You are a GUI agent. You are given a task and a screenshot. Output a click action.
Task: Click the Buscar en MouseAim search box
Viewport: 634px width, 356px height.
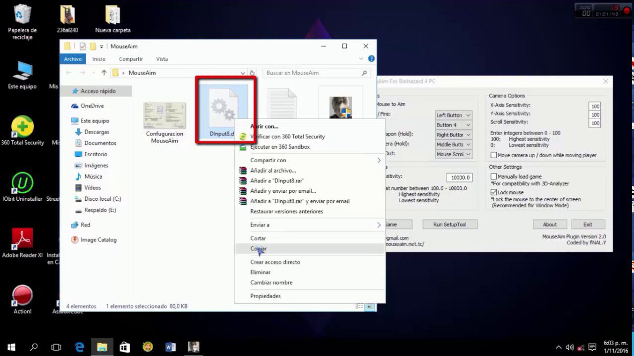pos(317,73)
